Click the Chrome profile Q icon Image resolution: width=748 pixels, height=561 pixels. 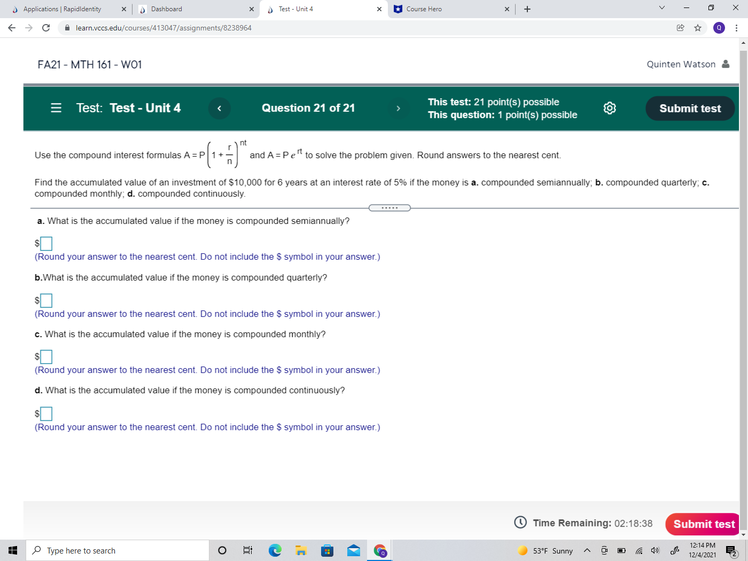[x=720, y=26]
